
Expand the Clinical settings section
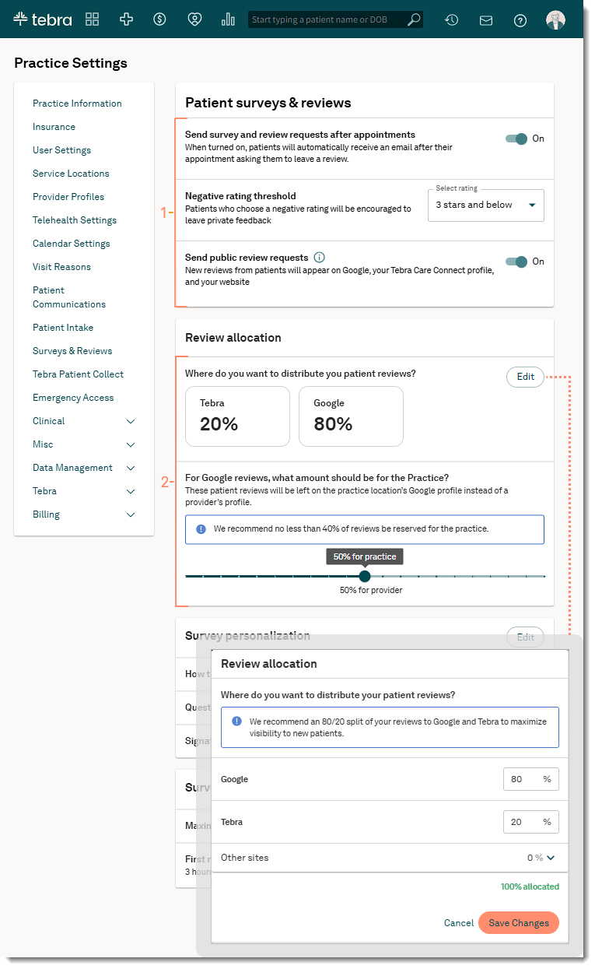131,421
